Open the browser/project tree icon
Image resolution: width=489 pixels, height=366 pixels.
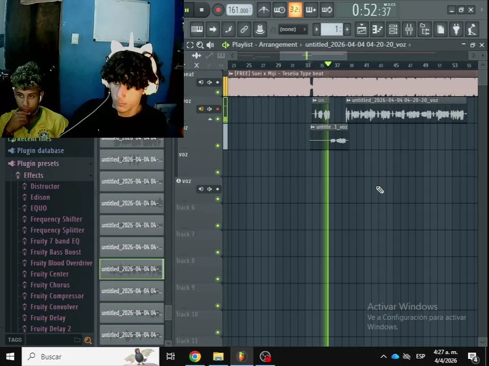pyautogui.click(x=425, y=29)
